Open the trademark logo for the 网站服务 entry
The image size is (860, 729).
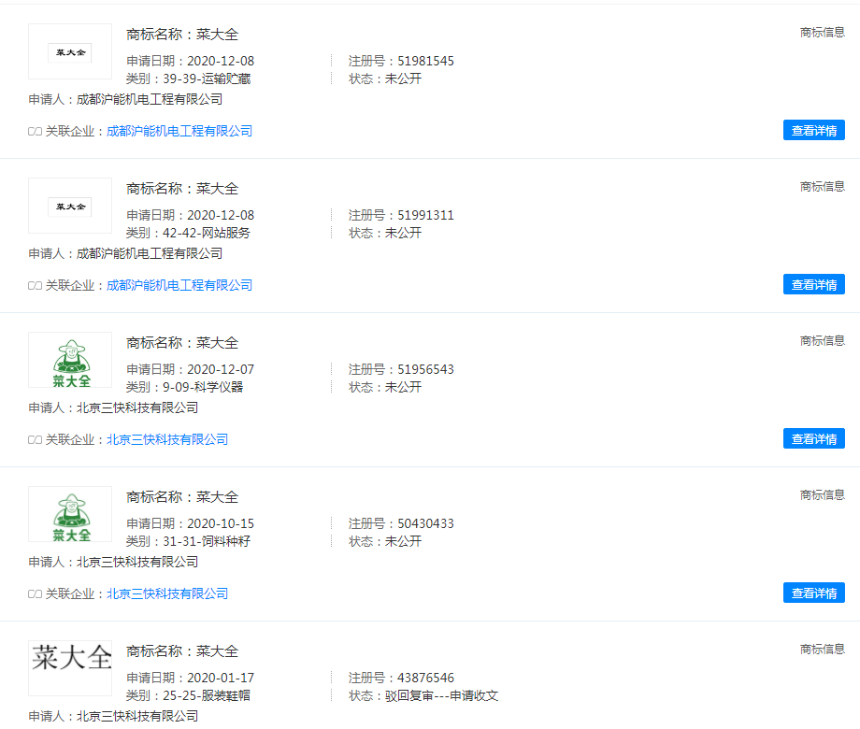[69, 206]
